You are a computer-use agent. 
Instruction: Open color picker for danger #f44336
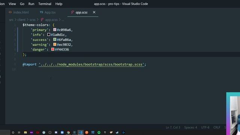tap(52, 49)
